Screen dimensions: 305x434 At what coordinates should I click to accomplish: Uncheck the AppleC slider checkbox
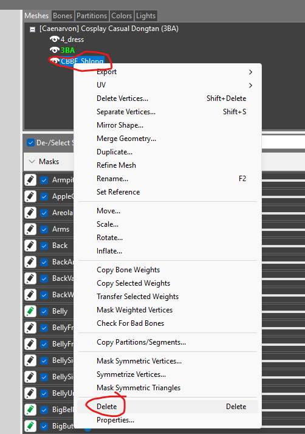(44, 196)
